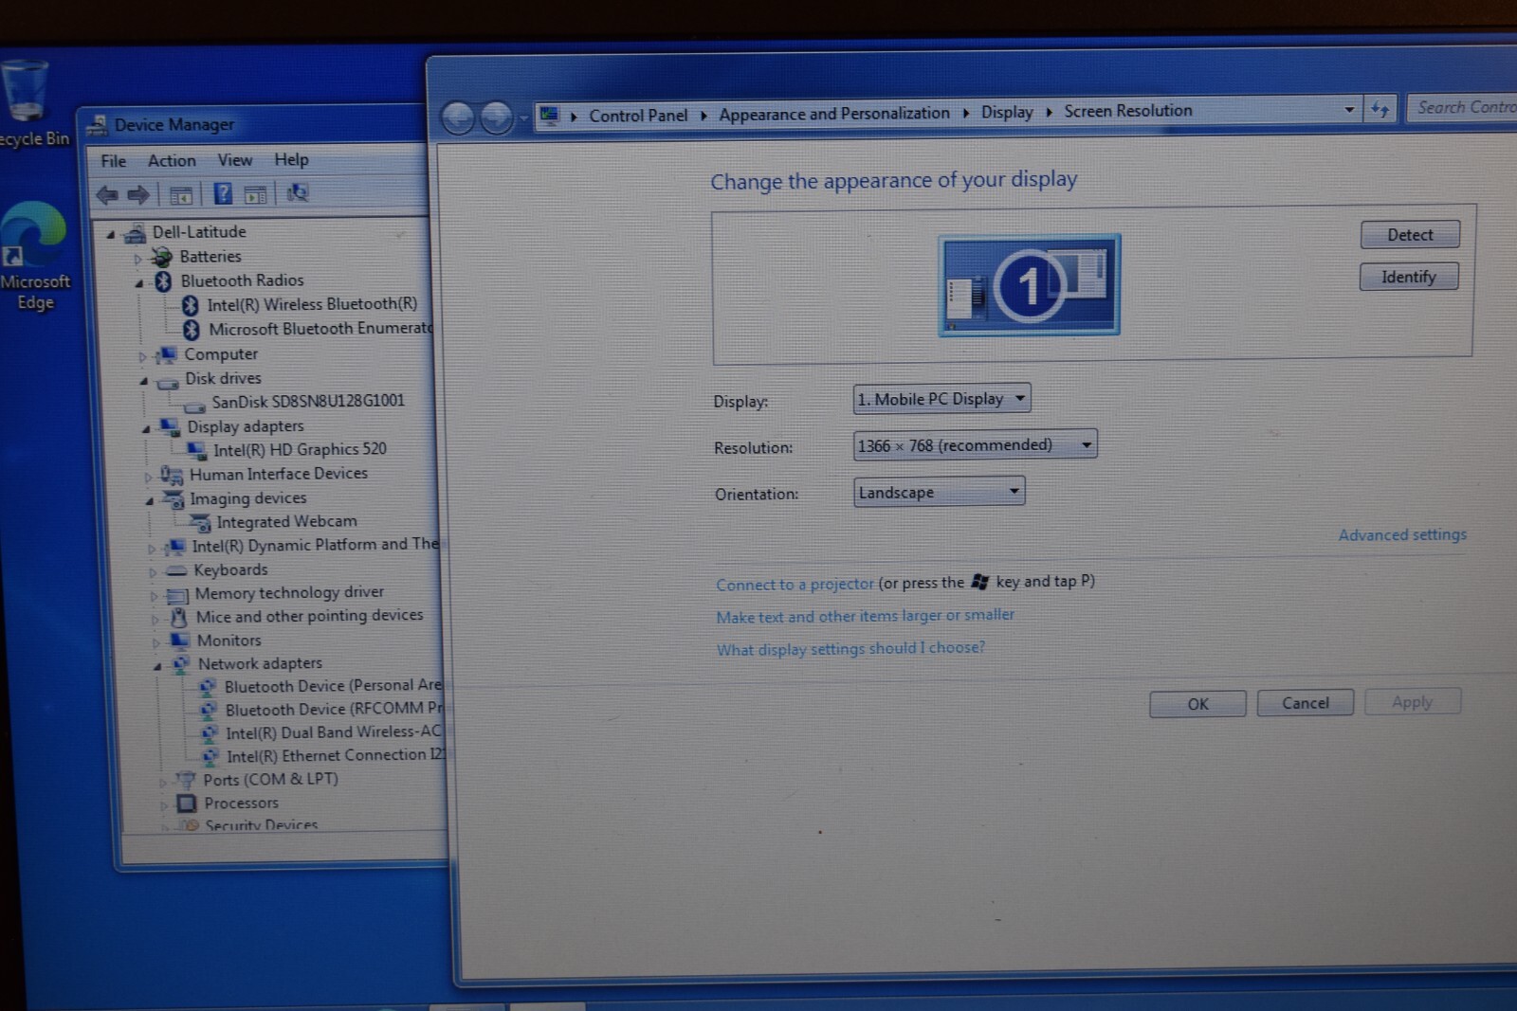Open the File menu in Device Manager
Image resolution: width=1517 pixels, height=1011 pixels.
click(x=114, y=161)
